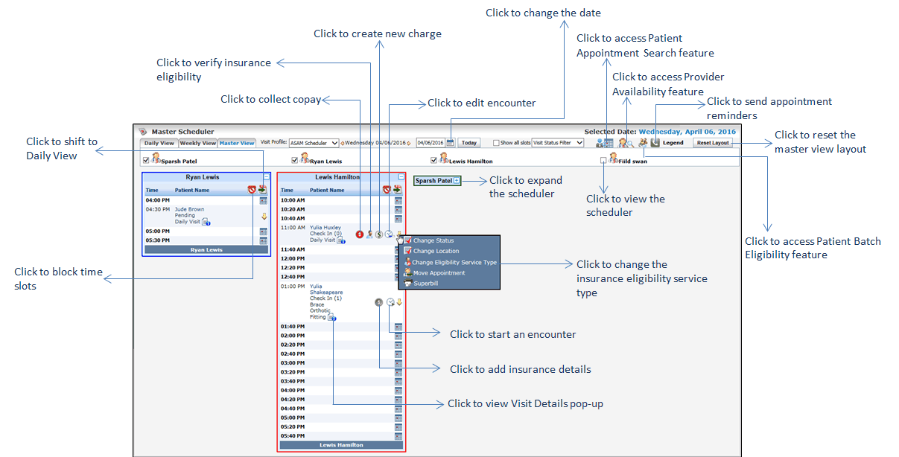
Task: Click the Patient Batch Eligibility icon
Action: [642, 142]
